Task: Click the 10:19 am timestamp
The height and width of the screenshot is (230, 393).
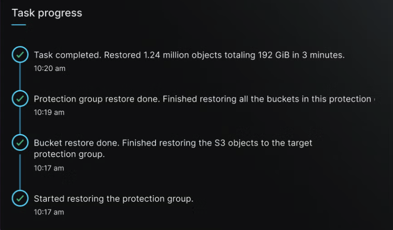Action: [x=49, y=112]
